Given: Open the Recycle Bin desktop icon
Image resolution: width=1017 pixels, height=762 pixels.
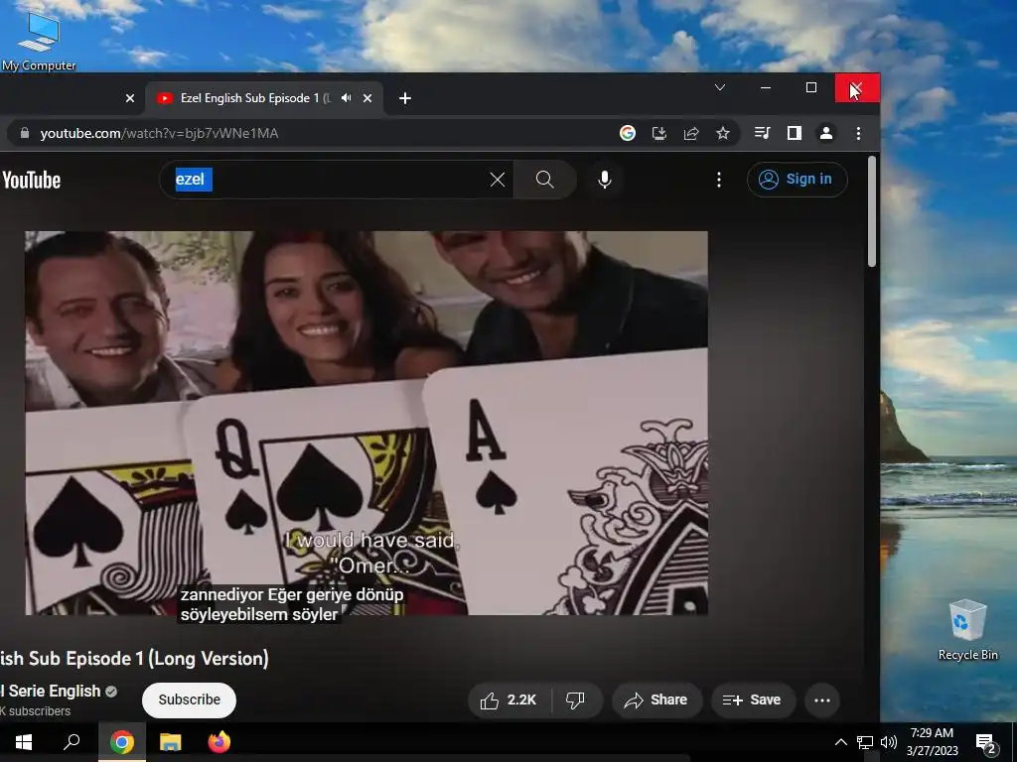Looking at the screenshot, I should [967, 629].
